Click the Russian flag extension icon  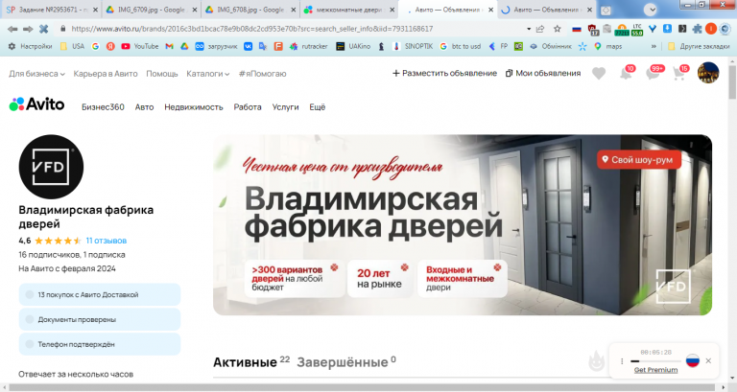click(577, 29)
